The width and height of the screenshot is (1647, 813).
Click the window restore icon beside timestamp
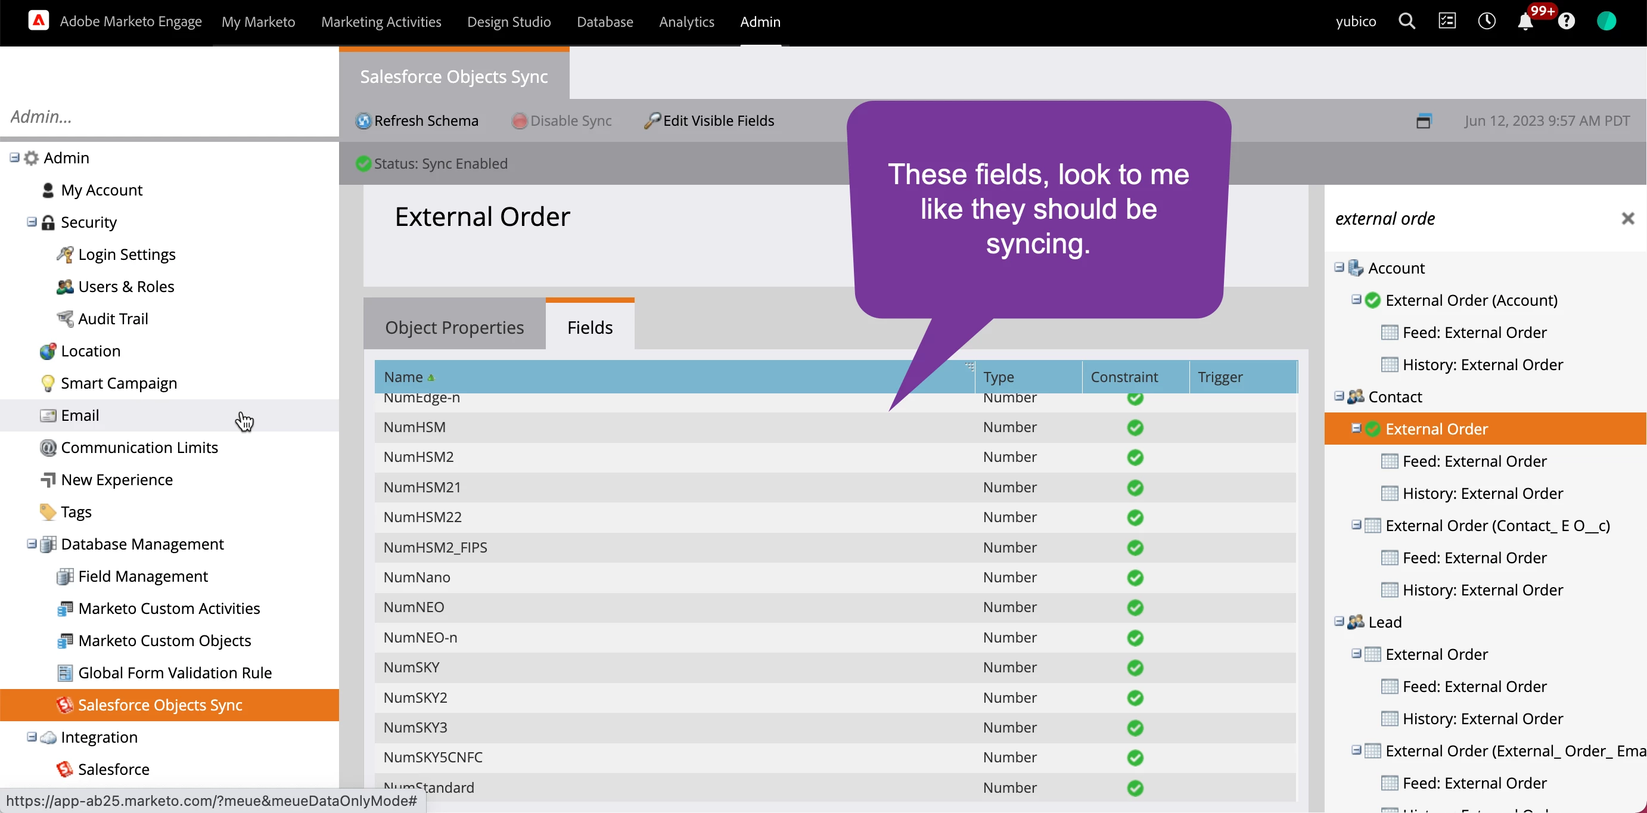[1423, 121]
